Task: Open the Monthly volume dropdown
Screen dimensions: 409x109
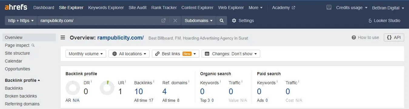Action: click(86, 54)
